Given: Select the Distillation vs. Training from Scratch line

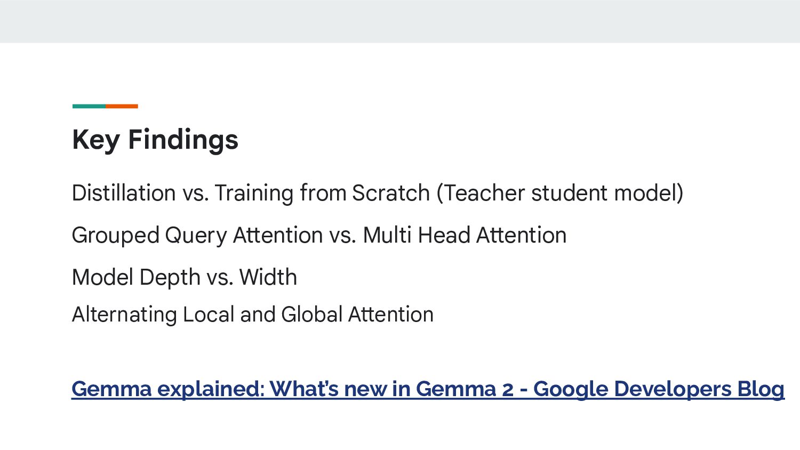Looking at the screenshot, I should click(x=378, y=193).
